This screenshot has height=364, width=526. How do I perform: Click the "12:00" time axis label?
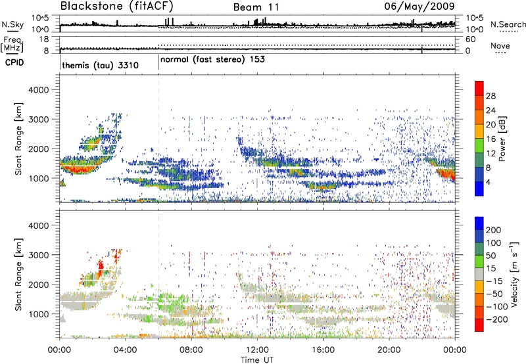pyautogui.click(x=257, y=350)
